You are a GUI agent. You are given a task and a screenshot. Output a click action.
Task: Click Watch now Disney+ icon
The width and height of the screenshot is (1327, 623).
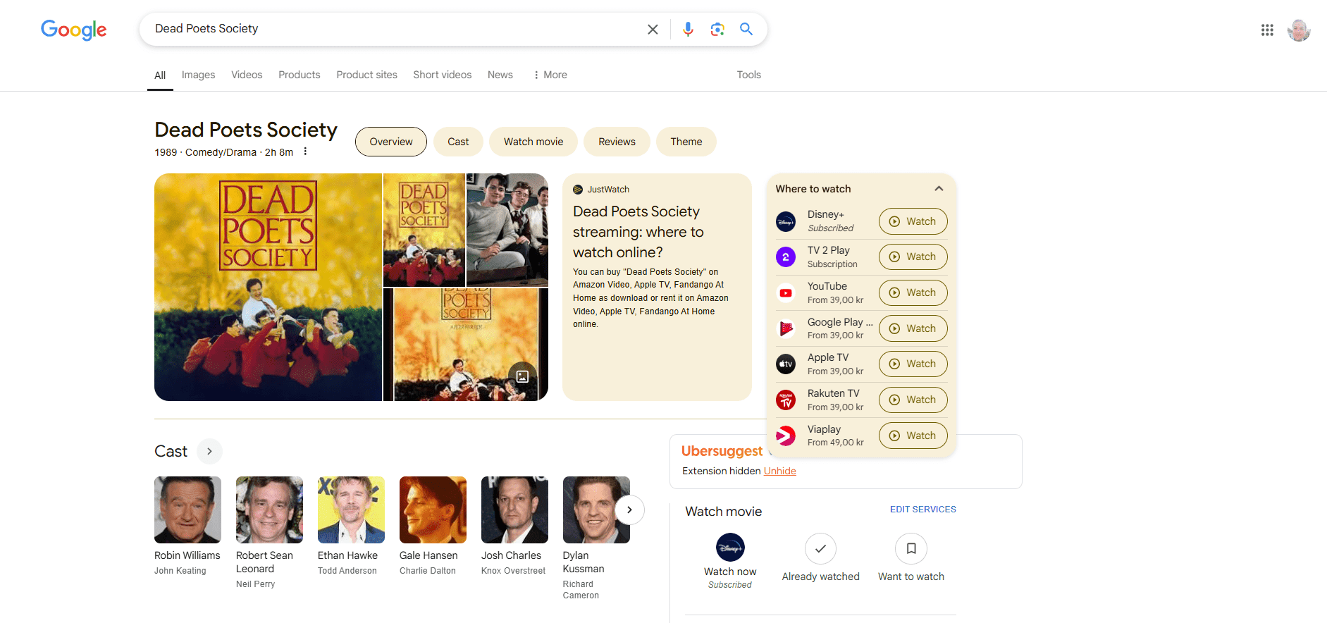coord(730,548)
